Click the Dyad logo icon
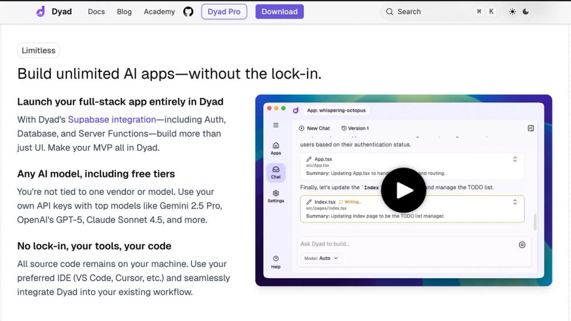 tap(41, 11)
